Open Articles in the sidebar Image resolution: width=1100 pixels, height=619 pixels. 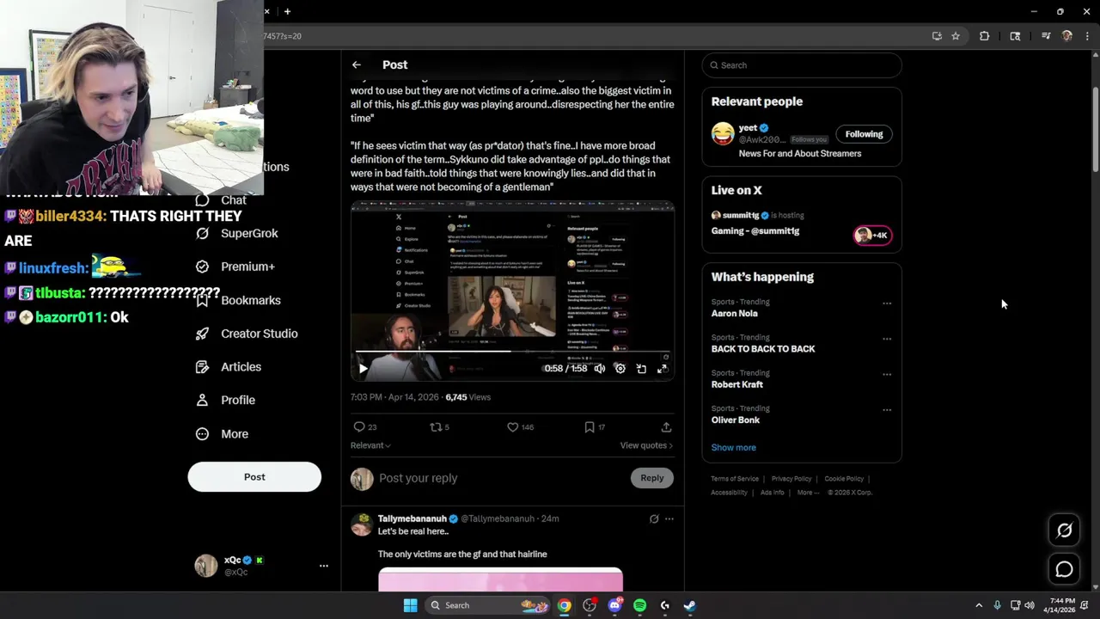click(229, 367)
